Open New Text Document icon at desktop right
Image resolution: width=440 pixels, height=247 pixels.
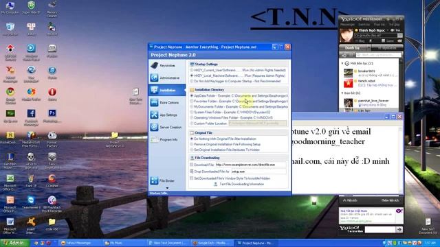pyautogui.click(x=428, y=226)
